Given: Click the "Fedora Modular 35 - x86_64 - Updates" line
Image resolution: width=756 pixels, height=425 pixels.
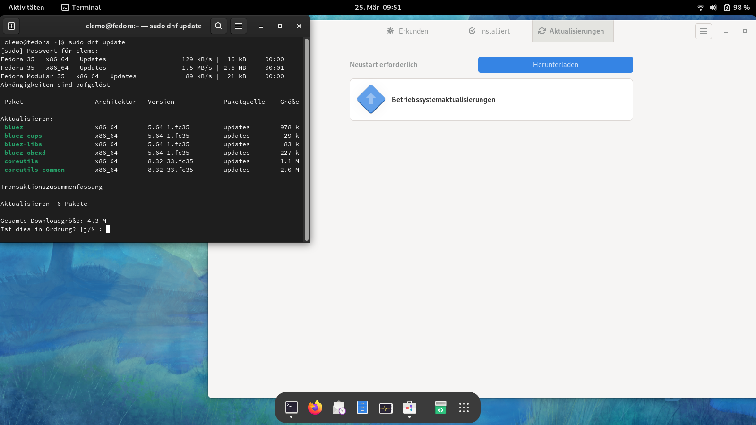Looking at the screenshot, I should pos(69,76).
